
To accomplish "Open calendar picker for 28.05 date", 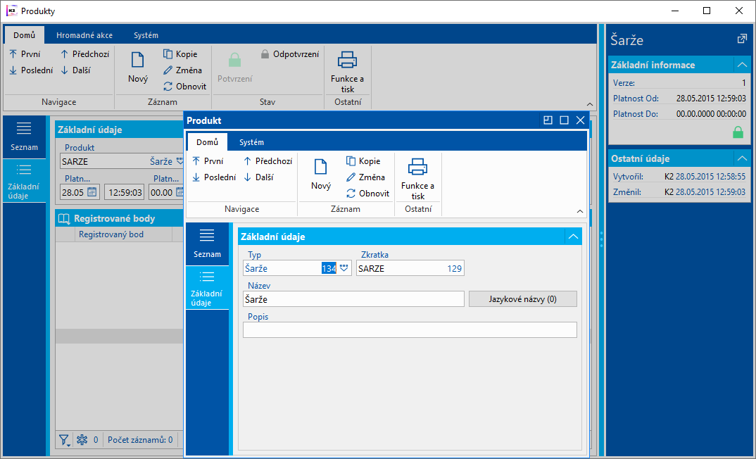I will coord(92,192).
